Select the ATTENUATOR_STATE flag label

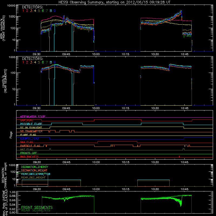point(33,117)
